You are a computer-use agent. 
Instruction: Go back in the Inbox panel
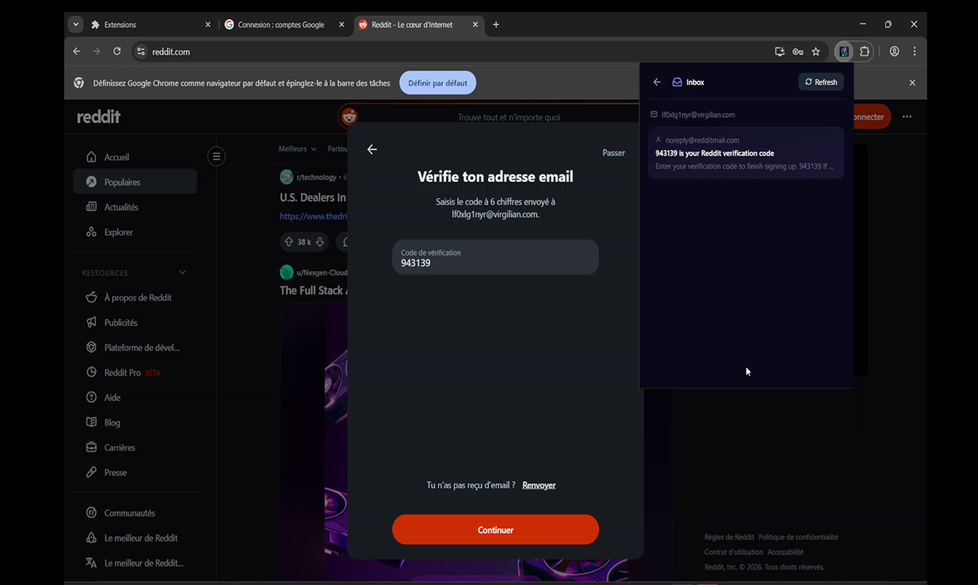coord(657,82)
